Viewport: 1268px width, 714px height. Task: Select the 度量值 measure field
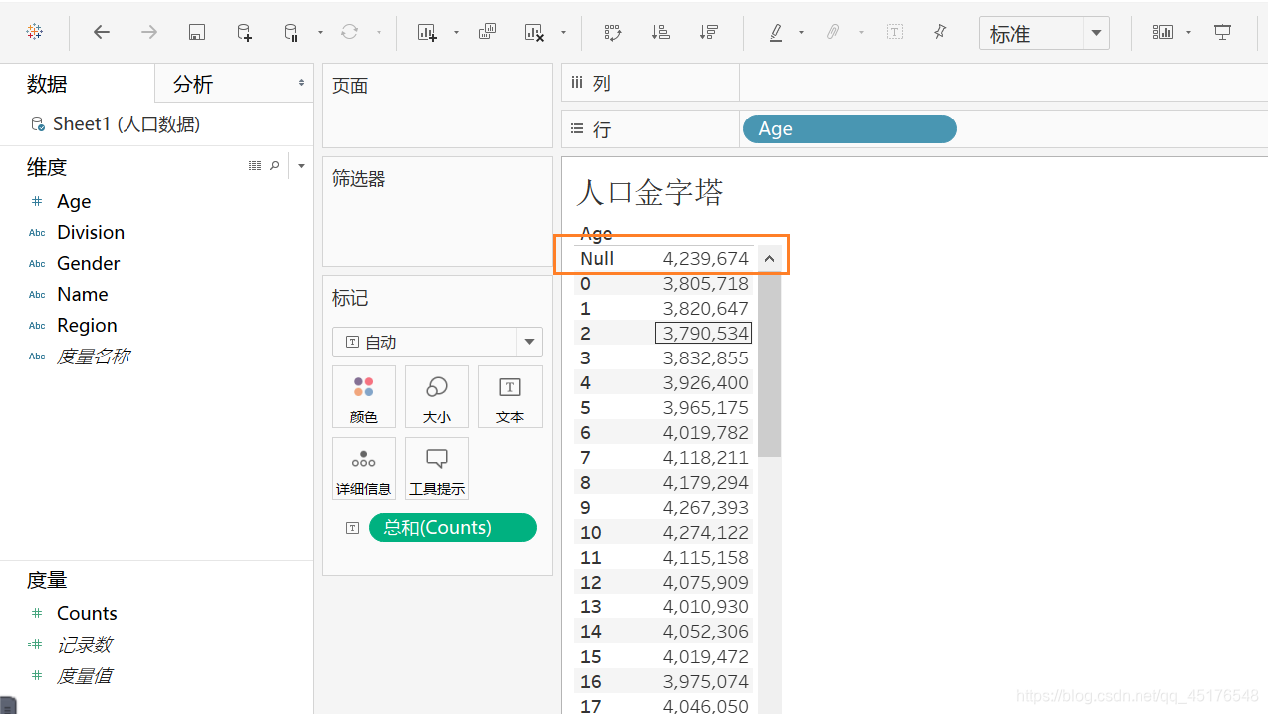tap(84, 676)
